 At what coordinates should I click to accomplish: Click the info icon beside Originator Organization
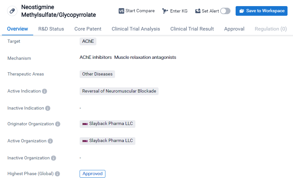click(x=58, y=124)
